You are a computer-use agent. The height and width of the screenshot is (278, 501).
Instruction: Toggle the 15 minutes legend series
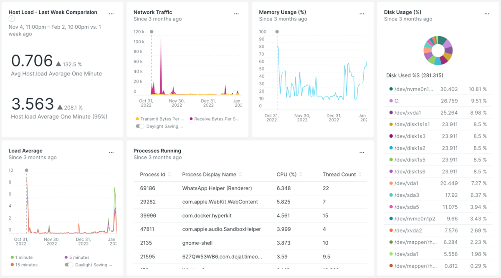26,265
